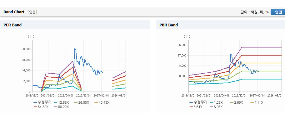Viewport: 285px width, 113px height.
Task: Click the [연결] label beside Band Chart
Action: click(32, 12)
